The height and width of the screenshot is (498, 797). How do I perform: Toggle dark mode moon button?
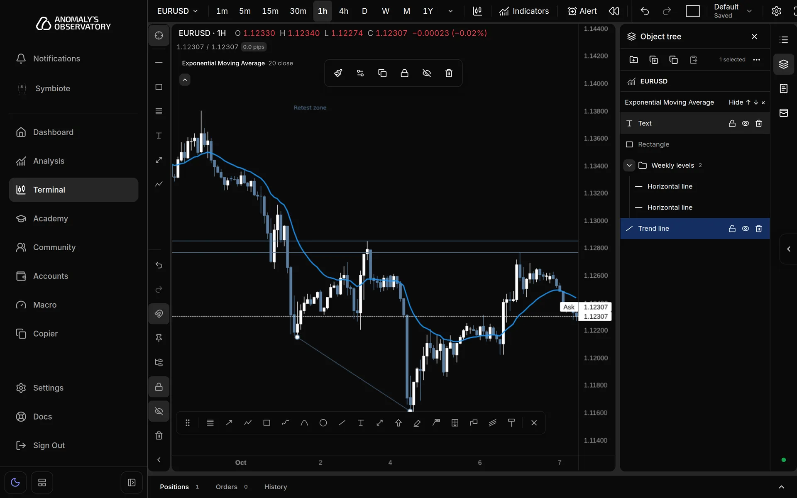coord(15,482)
